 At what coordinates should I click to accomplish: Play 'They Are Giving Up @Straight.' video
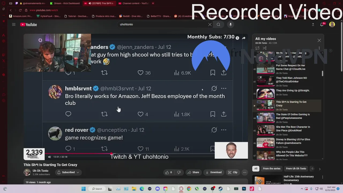pos(287,94)
